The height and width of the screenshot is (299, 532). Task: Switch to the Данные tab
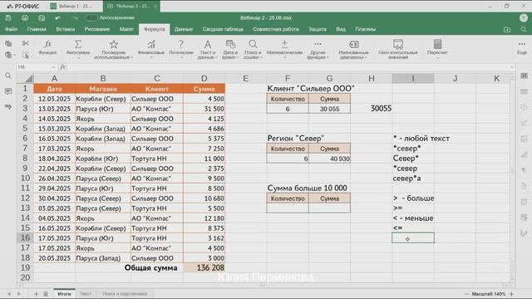[x=184, y=30]
